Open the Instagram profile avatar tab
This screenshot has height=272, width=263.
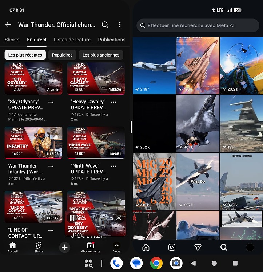(x=250, y=247)
